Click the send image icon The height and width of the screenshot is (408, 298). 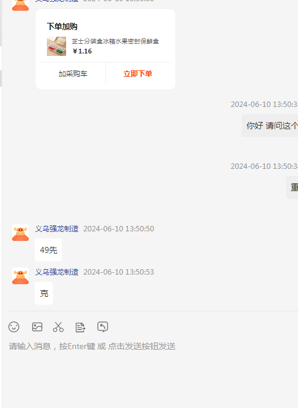[37, 327]
